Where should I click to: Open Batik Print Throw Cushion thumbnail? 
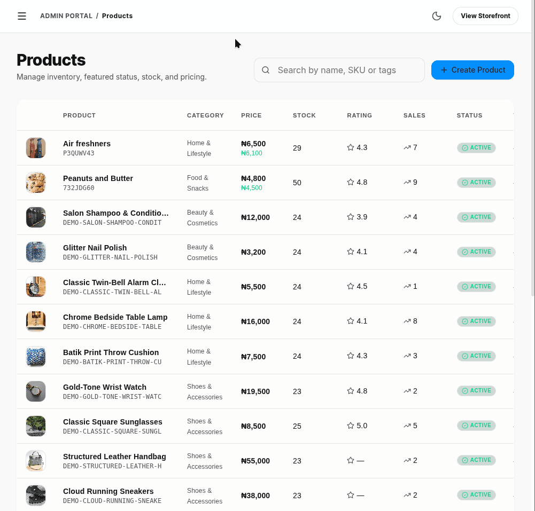tap(36, 357)
